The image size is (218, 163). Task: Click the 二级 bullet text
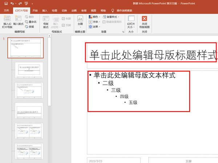pyautogui.click(x=108, y=83)
